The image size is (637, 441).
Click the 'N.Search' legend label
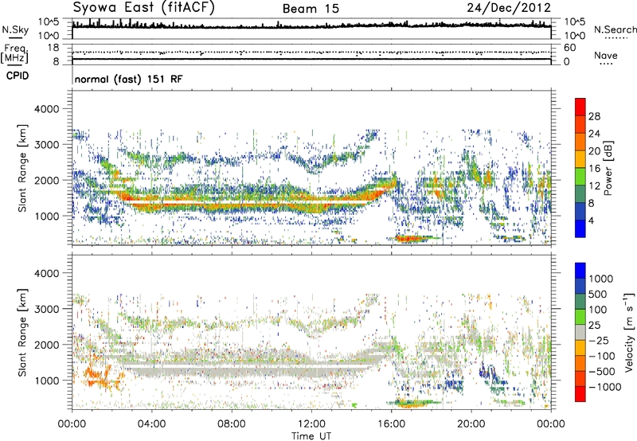coord(615,29)
